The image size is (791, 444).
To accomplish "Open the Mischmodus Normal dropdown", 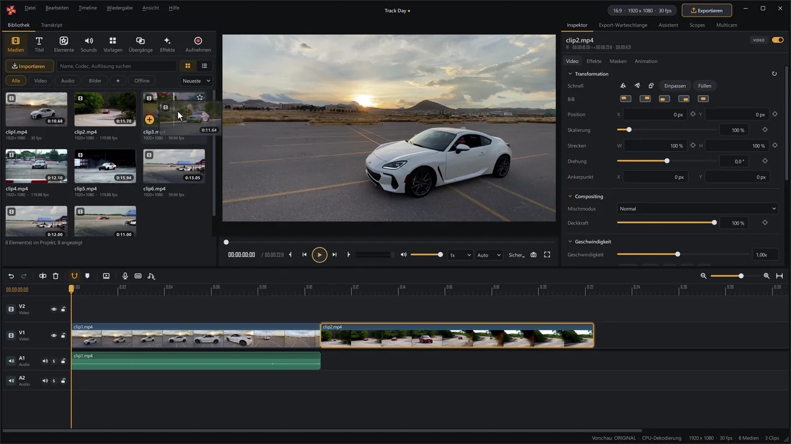I will pos(698,208).
